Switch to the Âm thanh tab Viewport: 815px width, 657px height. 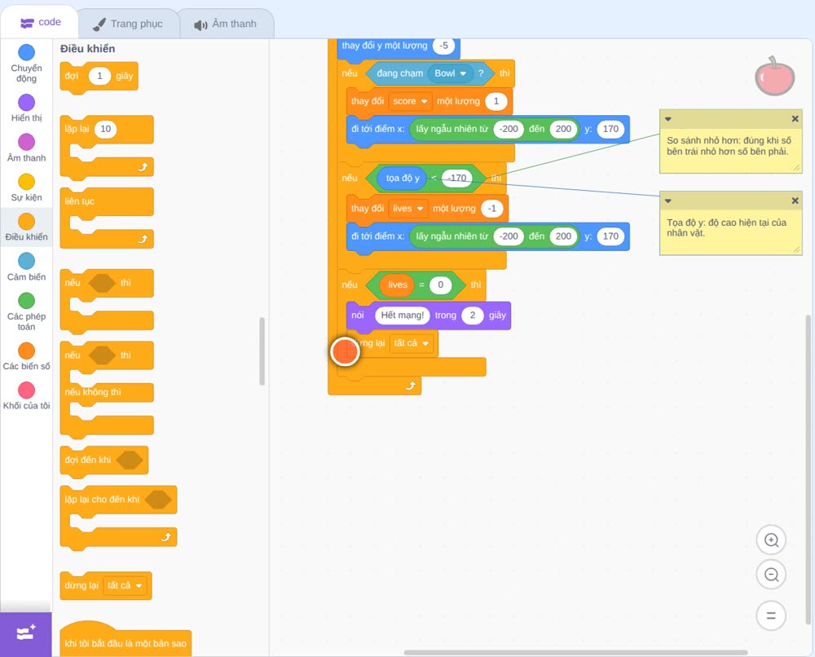[x=226, y=24]
